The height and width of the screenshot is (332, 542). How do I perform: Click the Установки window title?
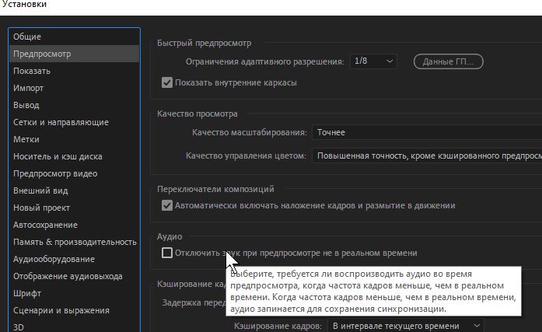point(24,5)
